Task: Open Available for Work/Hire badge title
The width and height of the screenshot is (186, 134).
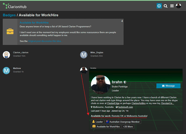Action: point(34,23)
